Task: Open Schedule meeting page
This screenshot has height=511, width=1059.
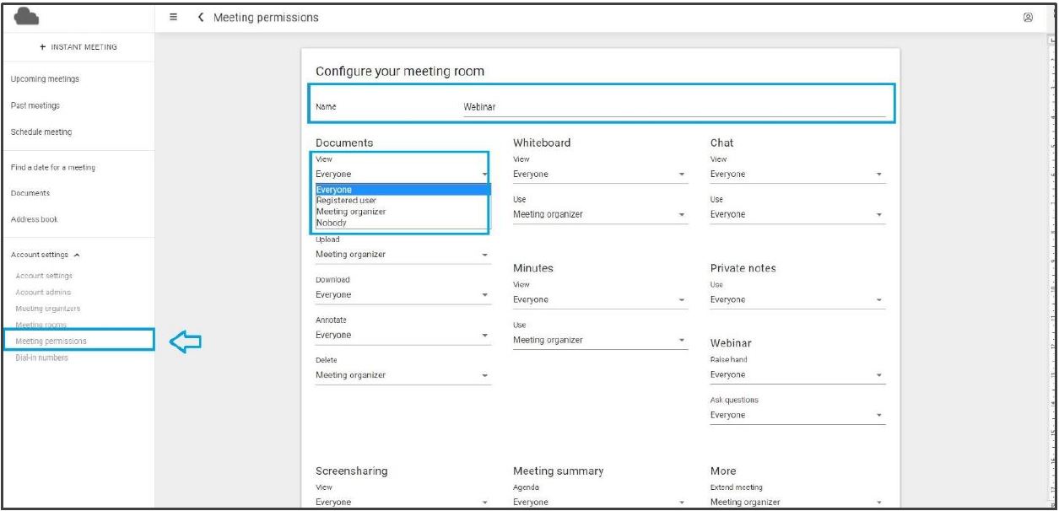Action: (41, 132)
